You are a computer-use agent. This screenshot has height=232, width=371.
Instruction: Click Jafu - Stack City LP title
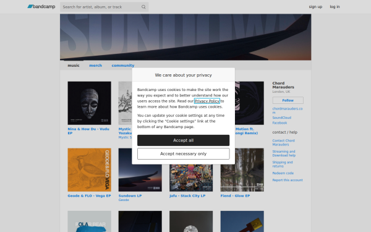tap(187, 195)
